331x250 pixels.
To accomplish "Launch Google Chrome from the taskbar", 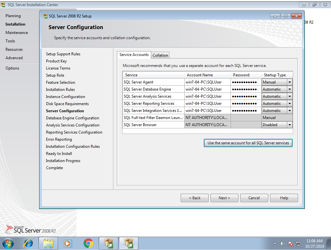I will (x=88, y=243).
